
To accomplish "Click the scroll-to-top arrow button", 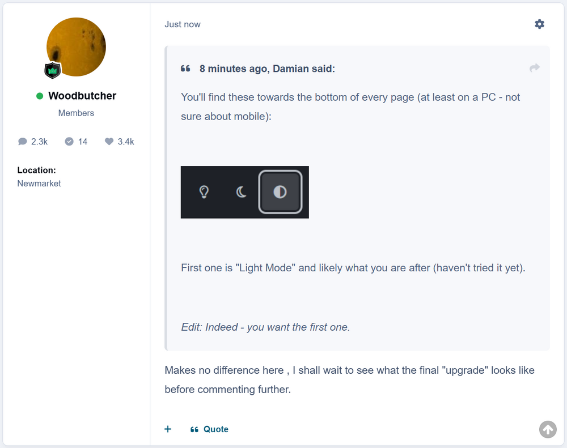I will (548, 429).
